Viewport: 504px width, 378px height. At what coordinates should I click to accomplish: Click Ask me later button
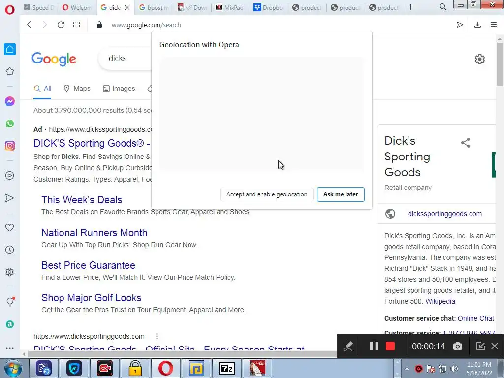click(341, 194)
